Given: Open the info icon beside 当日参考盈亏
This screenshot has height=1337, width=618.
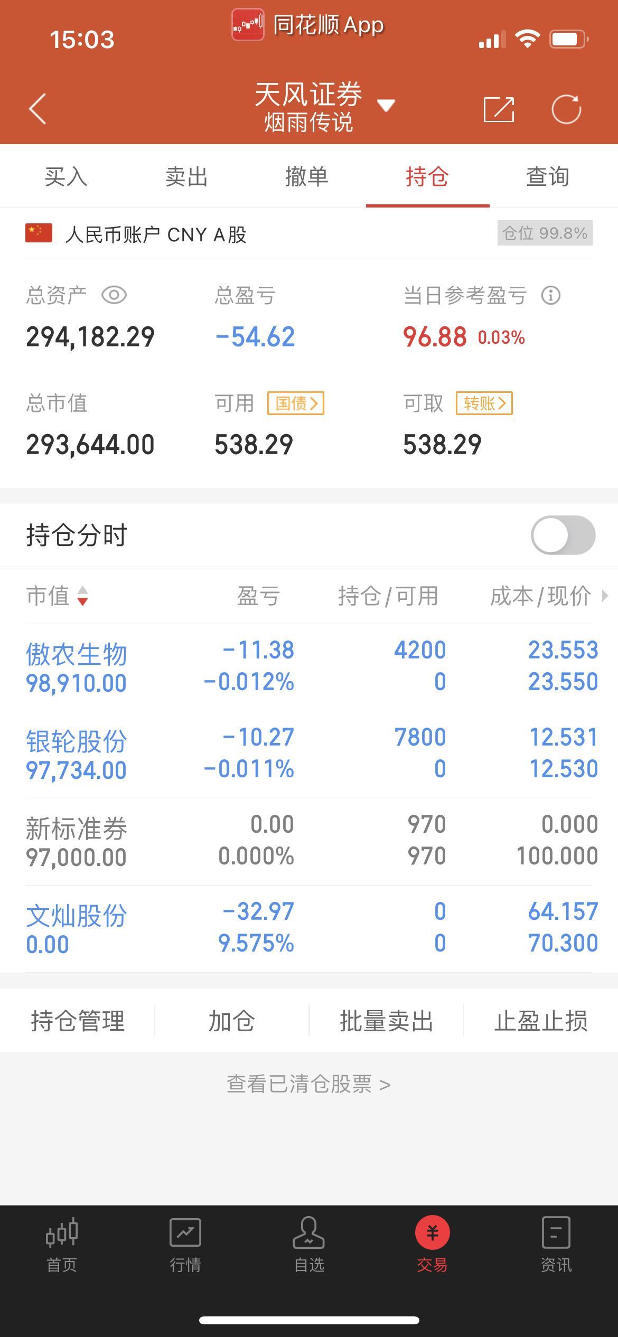Looking at the screenshot, I should click(x=550, y=295).
